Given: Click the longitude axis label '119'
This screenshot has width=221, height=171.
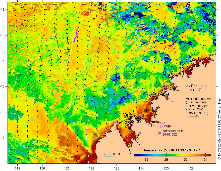Looking at the screenshot, I should coord(18,168).
